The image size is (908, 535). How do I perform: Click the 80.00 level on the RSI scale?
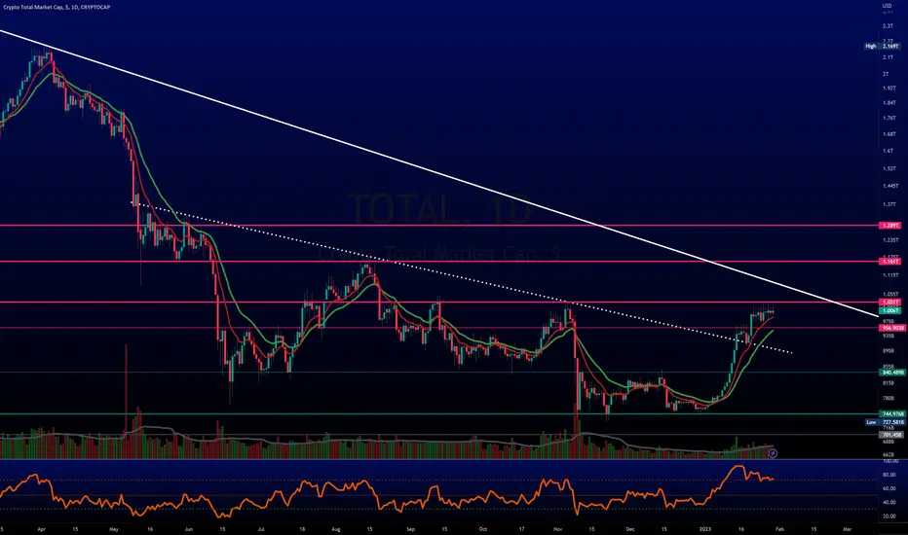(889, 475)
